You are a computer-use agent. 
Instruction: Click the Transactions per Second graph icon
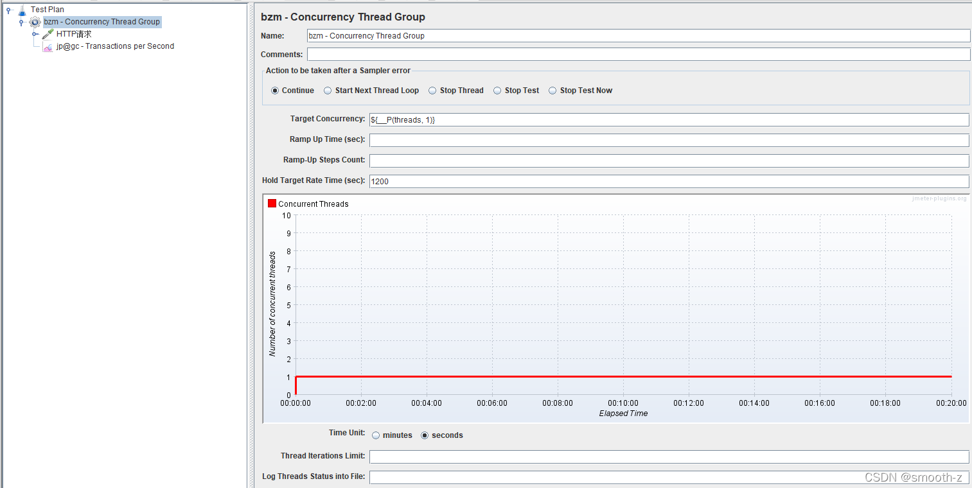click(x=48, y=46)
